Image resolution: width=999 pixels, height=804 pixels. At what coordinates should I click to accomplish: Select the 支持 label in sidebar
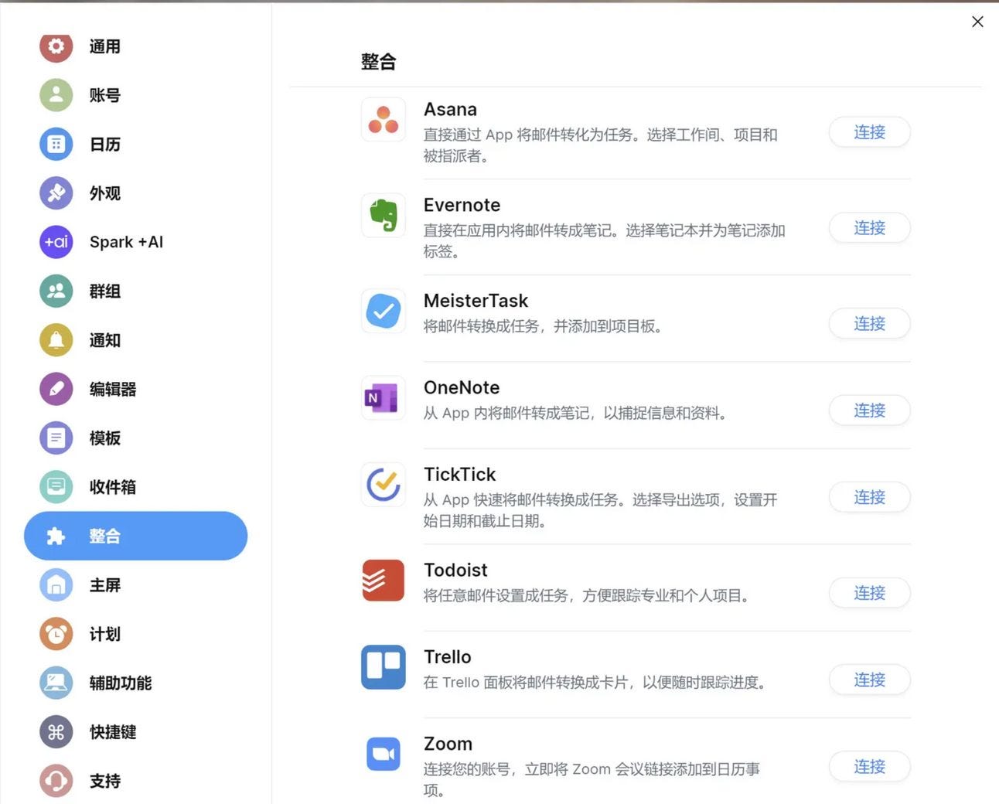pos(105,781)
